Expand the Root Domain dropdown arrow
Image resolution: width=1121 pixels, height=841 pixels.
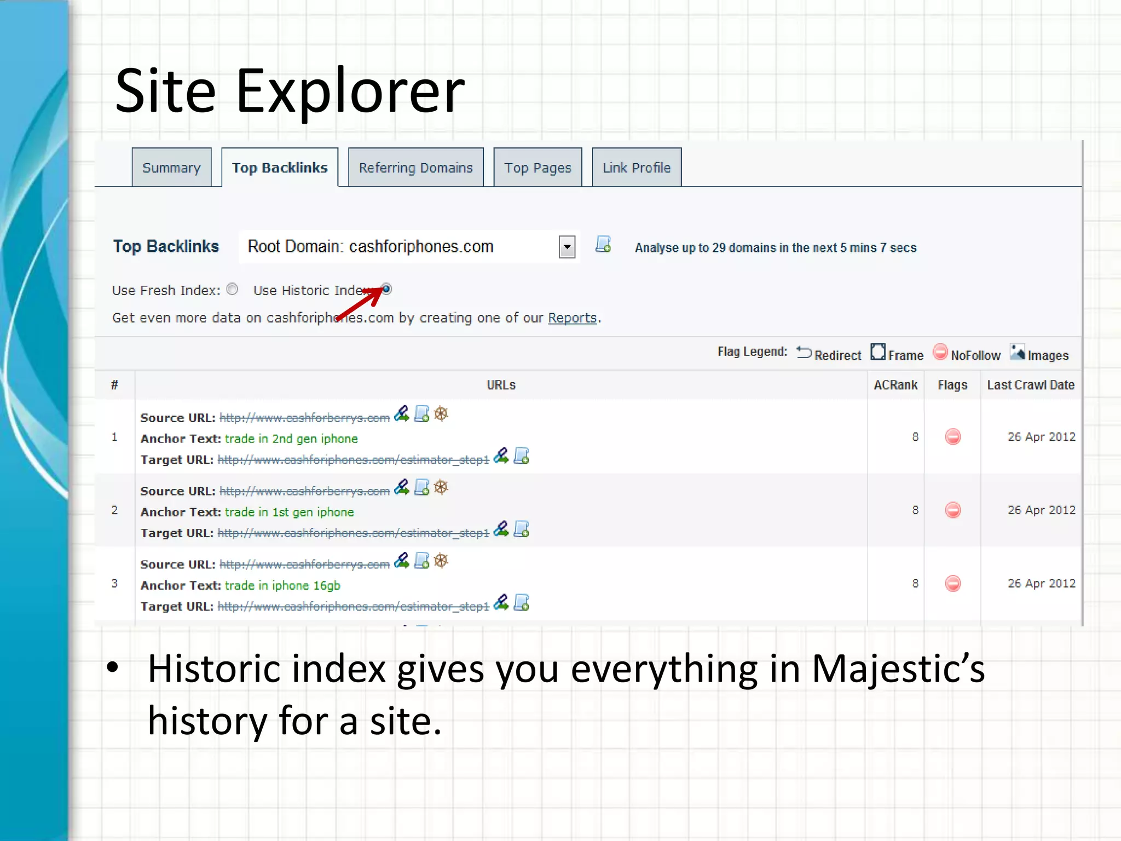(x=567, y=247)
